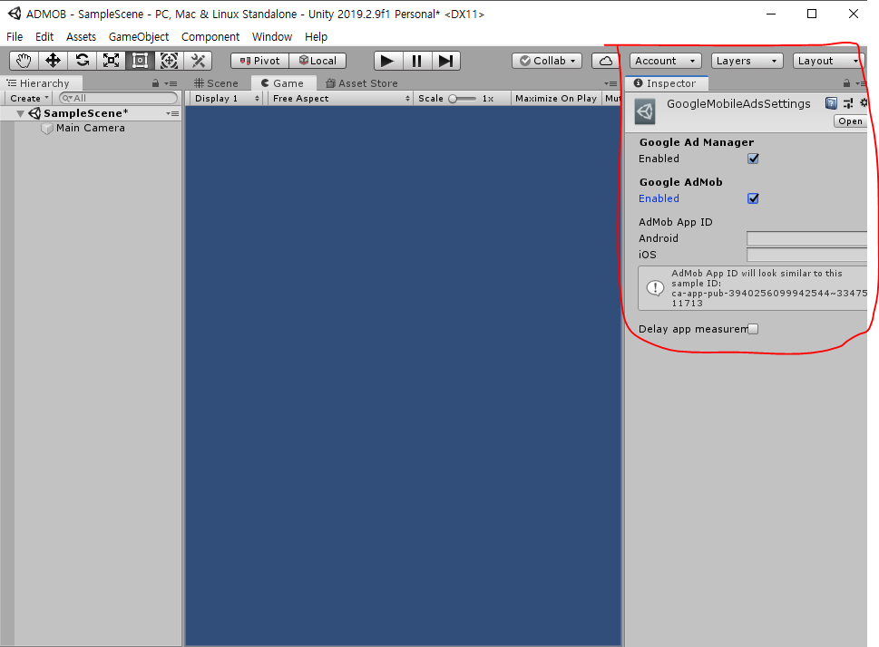Open the preset selector icon in Inspector
The height and width of the screenshot is (647, 879).
848,103
